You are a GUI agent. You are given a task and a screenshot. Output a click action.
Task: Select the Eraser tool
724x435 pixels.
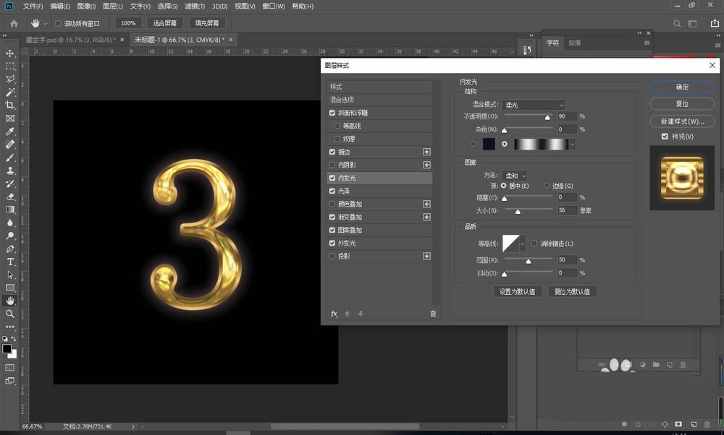point(9,197)
